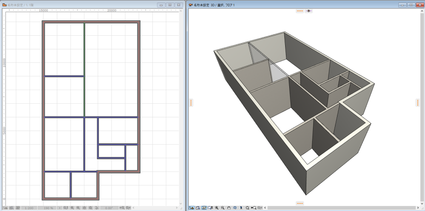Viewport: 425px width, 211px height.
Task: Select the Pan hand tool in 3D window
Action: 229,208
